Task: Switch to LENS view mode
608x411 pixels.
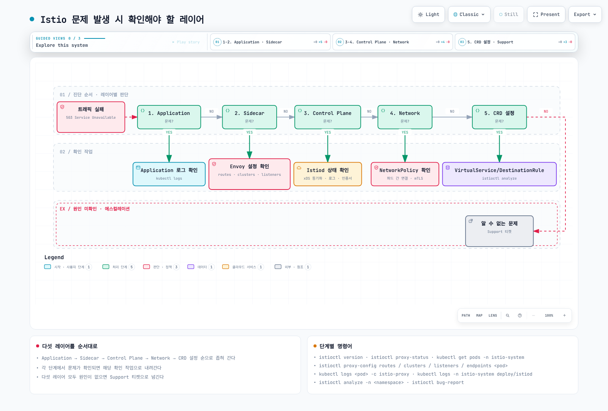Action: point(493,315)
